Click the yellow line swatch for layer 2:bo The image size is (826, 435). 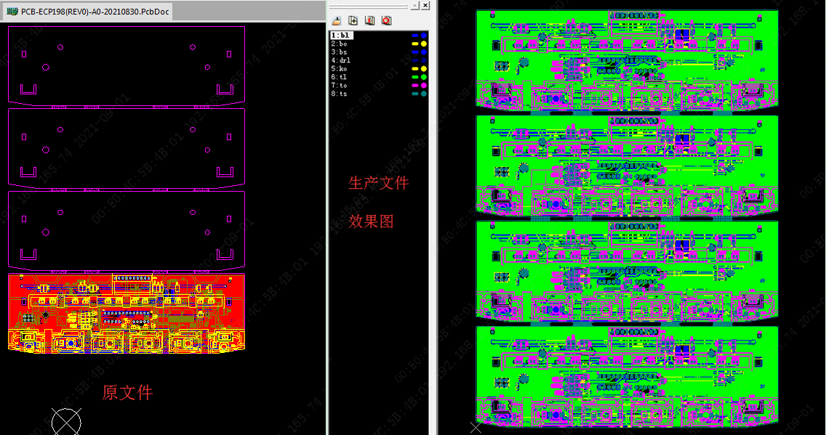tap(414, 44)
